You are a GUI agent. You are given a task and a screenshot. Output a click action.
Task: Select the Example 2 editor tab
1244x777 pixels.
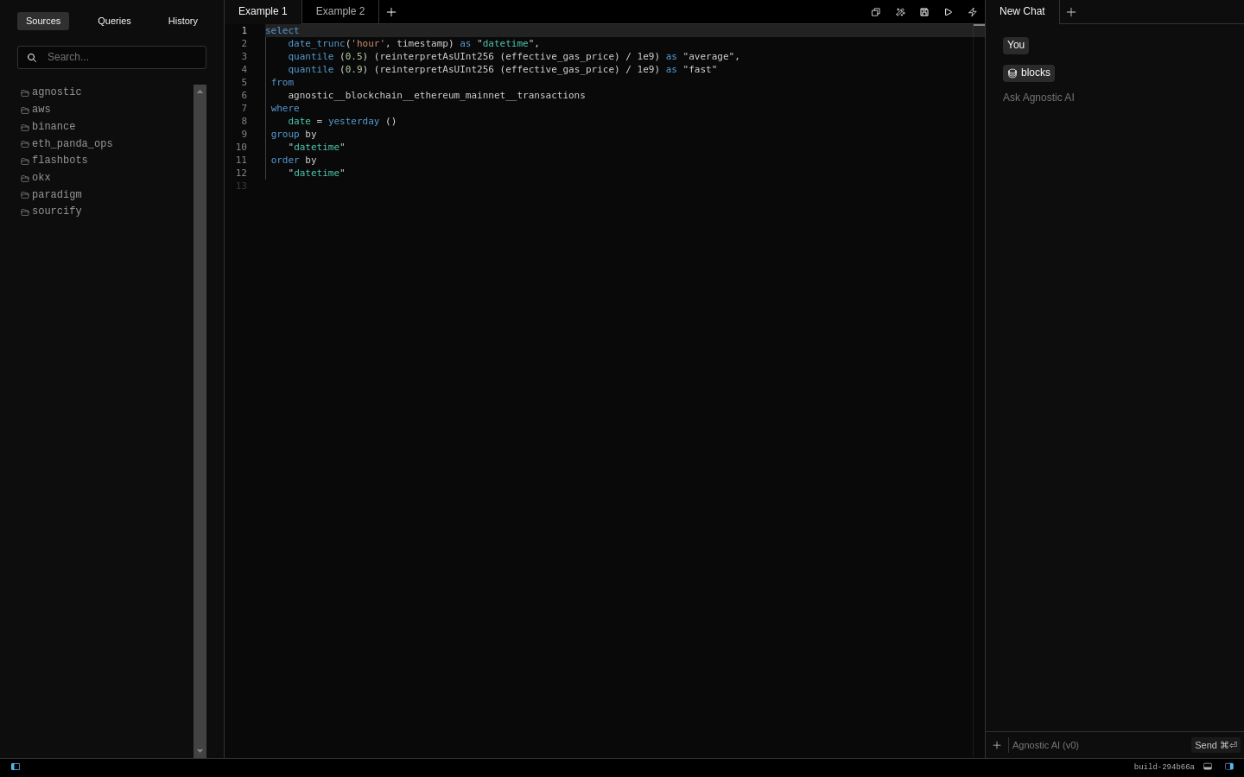pos(340,11)
